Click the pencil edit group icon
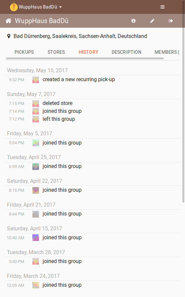This screenshot has height=297, width=185. (x=152, y=21)
